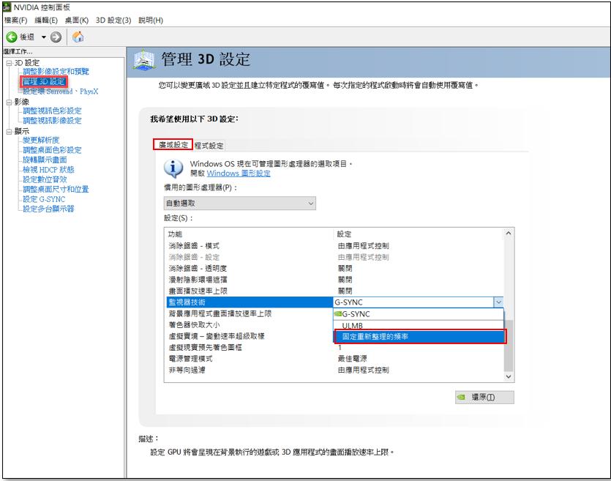Viewport: 611px width, 481px height.
Task: Collapse the 3D 設定 tree node
Action: (9, 63)
